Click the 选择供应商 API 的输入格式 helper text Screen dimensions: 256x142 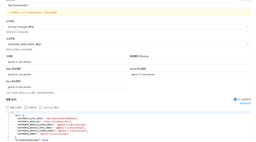pos(17,32)
